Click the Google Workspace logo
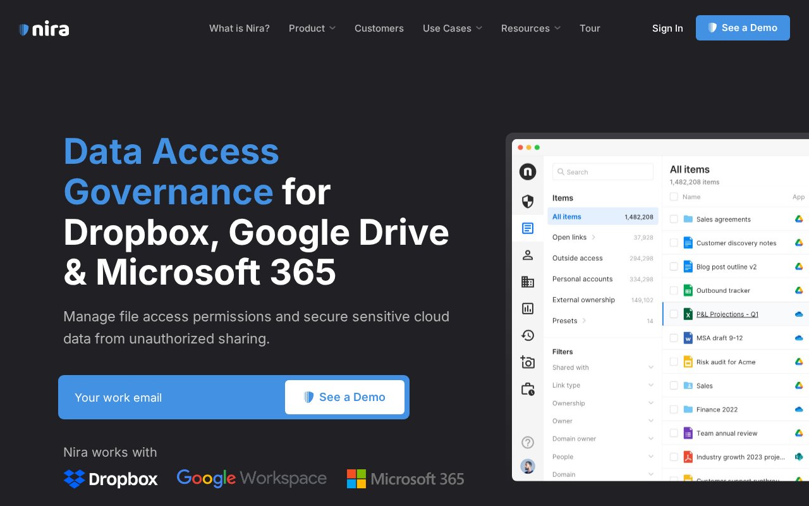 tap(252, 478)
